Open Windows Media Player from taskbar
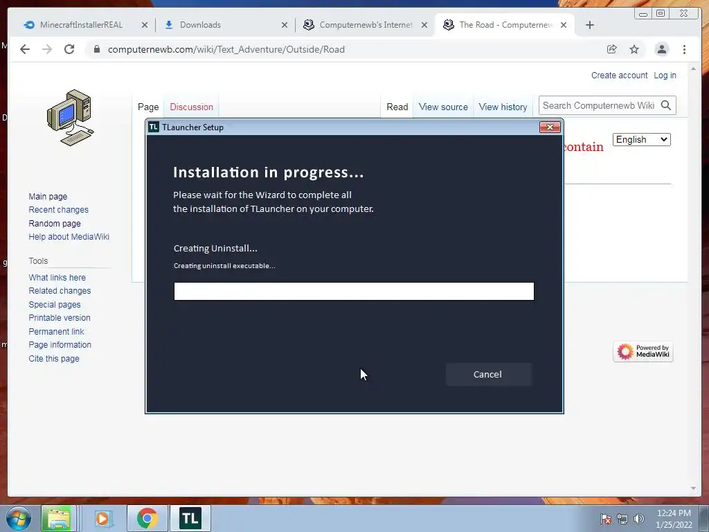Viewport: 709px width, 532px height. [102, 518]
